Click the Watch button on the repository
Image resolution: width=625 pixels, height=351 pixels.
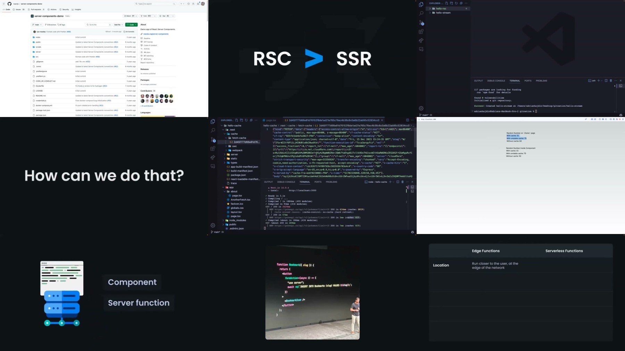(130, 16)
